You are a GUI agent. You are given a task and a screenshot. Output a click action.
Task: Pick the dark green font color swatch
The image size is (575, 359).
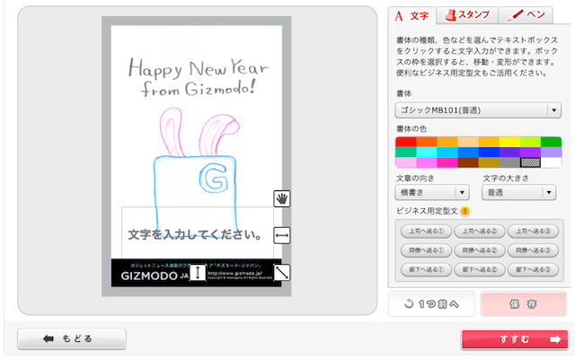tap(551, 142)
